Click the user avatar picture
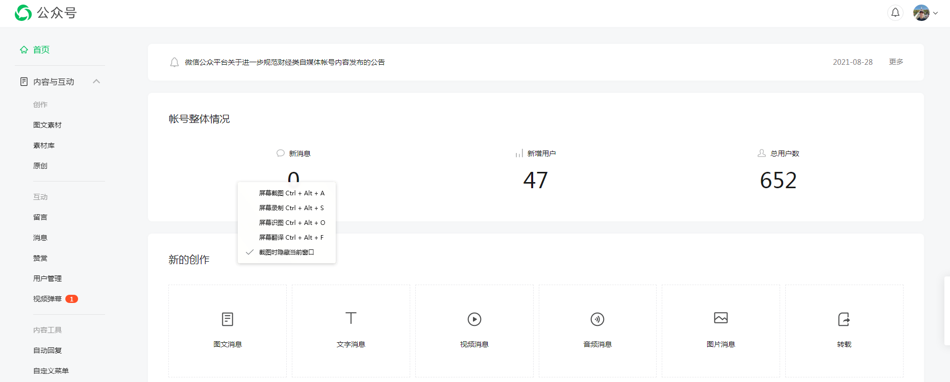Screen dimensions: 950x382 [921, 13]
